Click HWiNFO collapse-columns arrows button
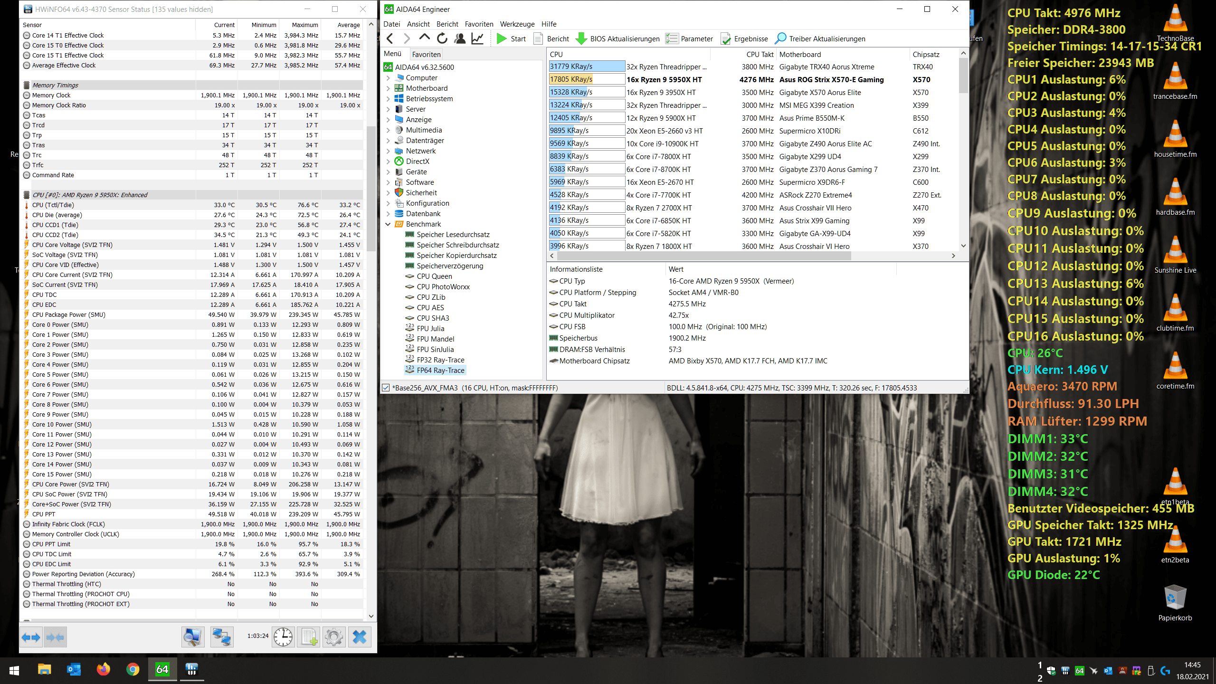Screen dimensions: 1216x684 point(55,637)
